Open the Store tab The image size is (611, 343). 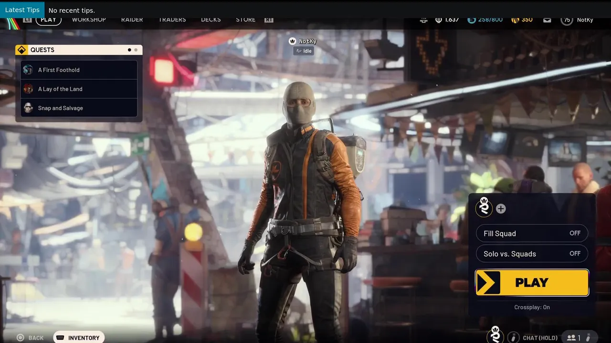coord(245,20)
